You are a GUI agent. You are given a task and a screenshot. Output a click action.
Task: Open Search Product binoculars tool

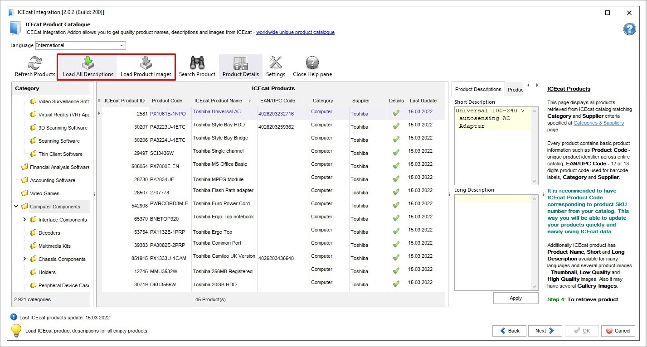197,63
